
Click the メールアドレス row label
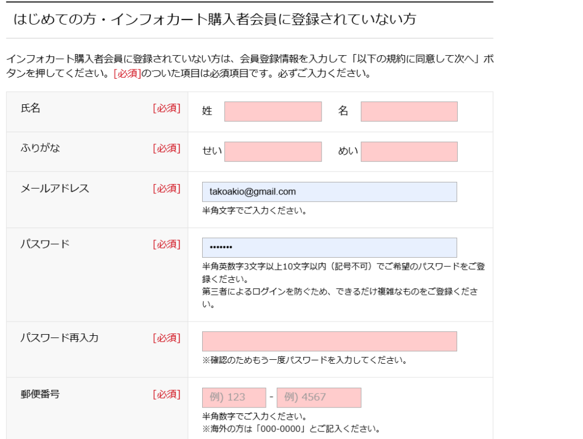(x=55, y=188)
